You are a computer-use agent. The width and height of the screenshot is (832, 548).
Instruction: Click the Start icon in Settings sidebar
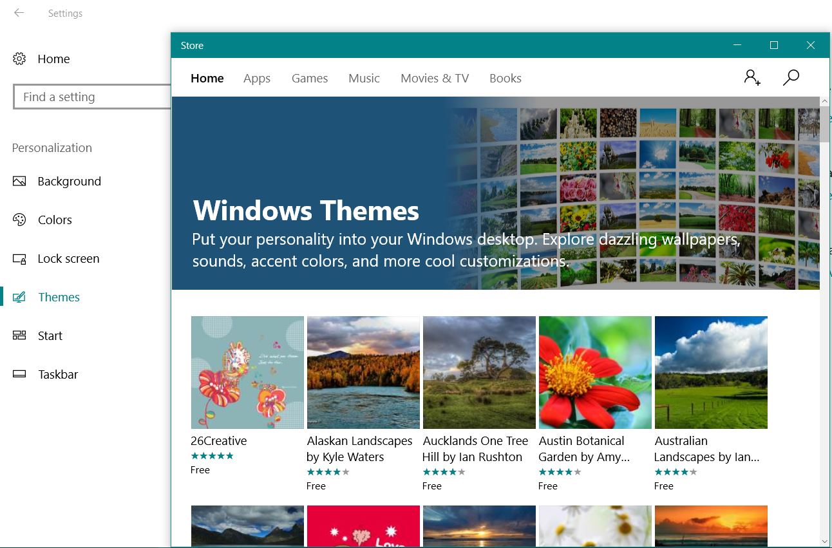(19, 335)
